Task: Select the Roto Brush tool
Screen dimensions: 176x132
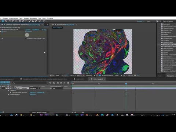Action: click(x=40, y=21)
